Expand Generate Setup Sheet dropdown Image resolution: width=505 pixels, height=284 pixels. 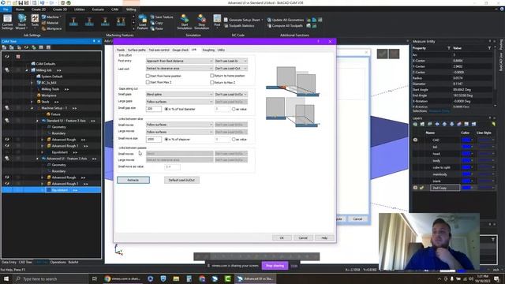click(262, 20)
